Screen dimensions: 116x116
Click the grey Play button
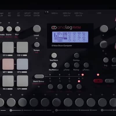pyautogui.click(x=110, y=81)
